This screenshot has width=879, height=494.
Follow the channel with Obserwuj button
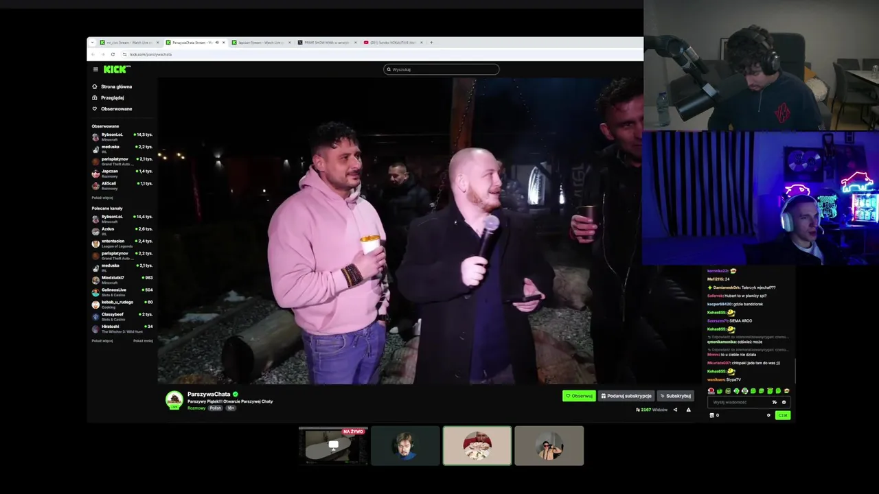(x=579, y=396)
